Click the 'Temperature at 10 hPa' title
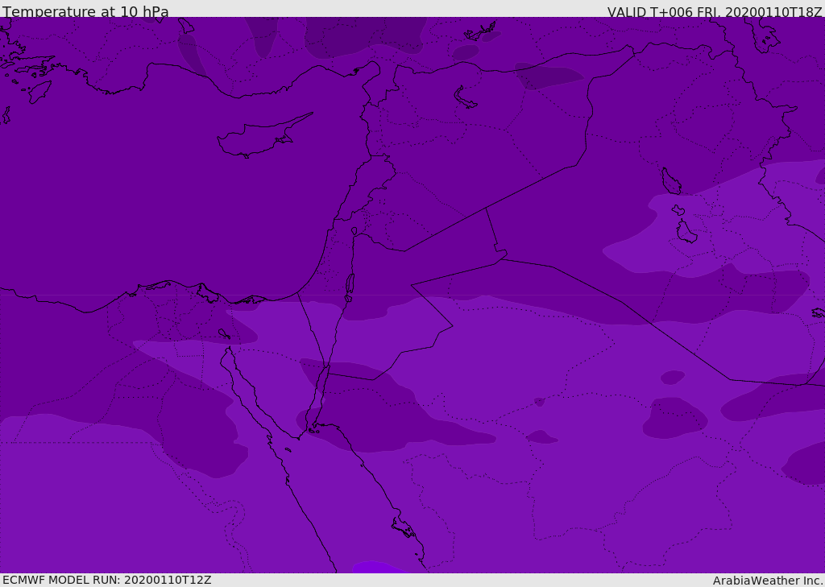825x587 pixels. coord(85,11)
